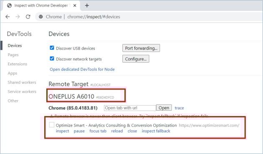Click the trace link next to Open

click(x=180, y=108)
